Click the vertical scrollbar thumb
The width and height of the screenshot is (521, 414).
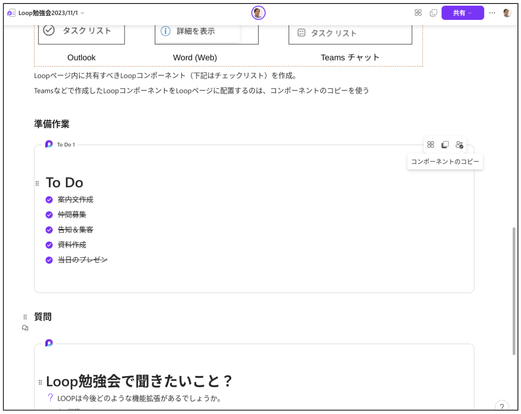tap(513, 291)
